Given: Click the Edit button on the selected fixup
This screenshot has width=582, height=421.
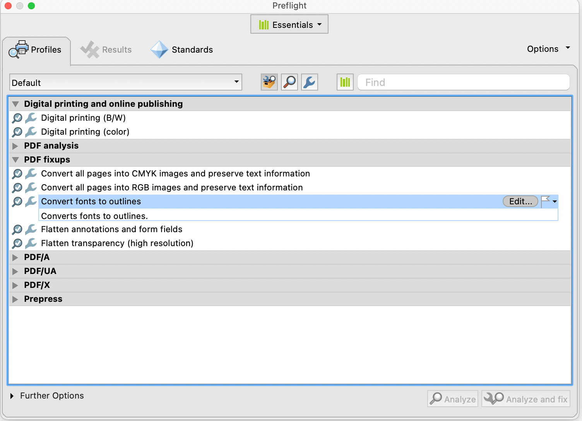Looking at the screenshot, I should click(x=520, y=201).
